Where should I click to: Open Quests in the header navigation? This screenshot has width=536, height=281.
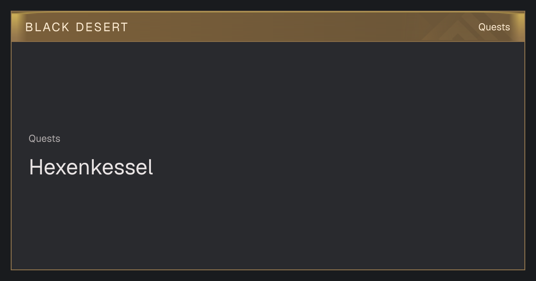coord(494,27)
